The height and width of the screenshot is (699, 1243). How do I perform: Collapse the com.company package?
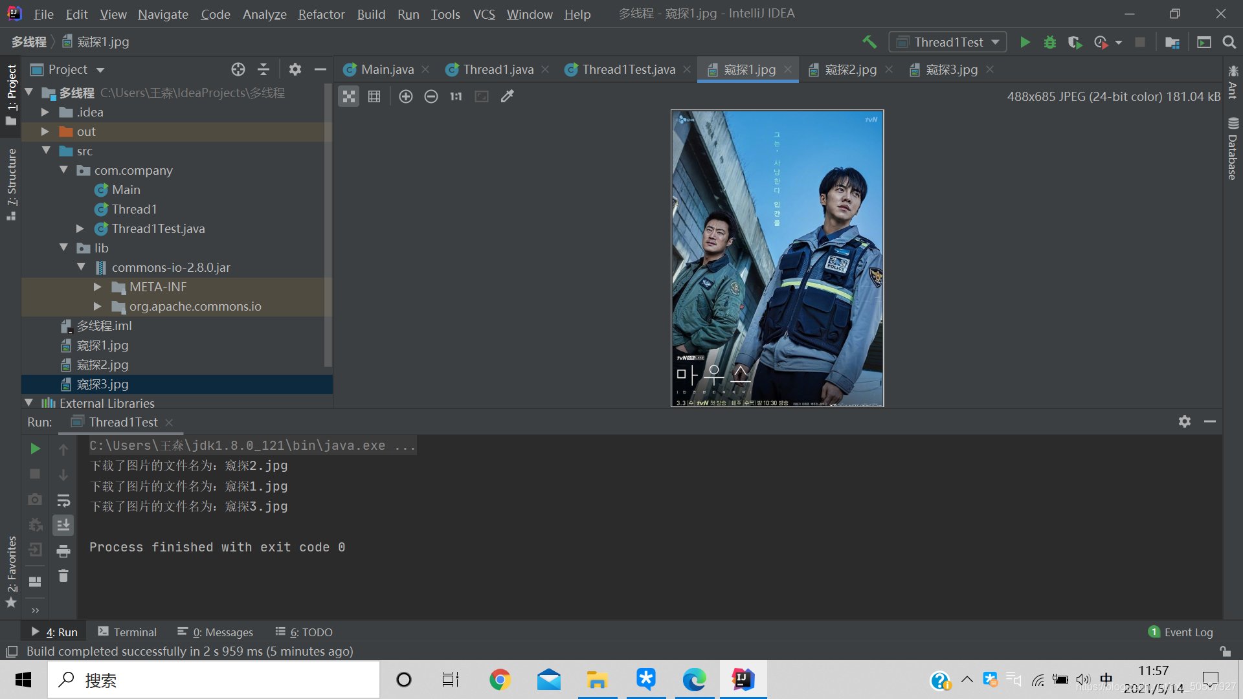coord(63,170)
